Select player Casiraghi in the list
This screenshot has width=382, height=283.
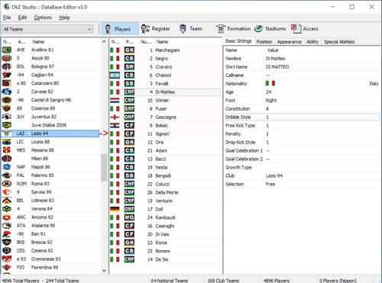pos(166,226)
